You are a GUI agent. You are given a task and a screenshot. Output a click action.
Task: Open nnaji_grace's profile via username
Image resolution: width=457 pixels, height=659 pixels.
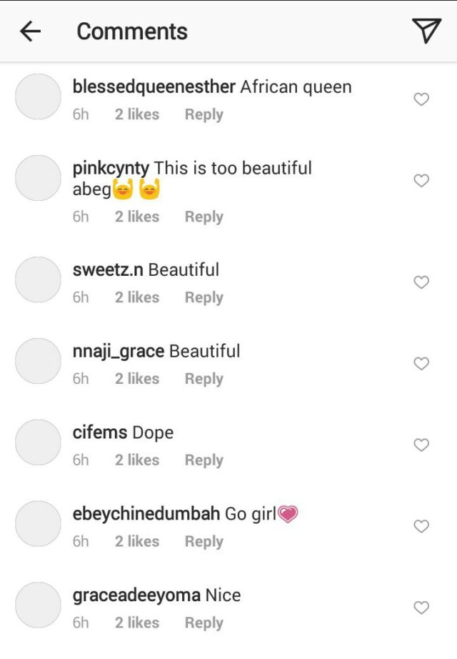(x=119, y=352)
